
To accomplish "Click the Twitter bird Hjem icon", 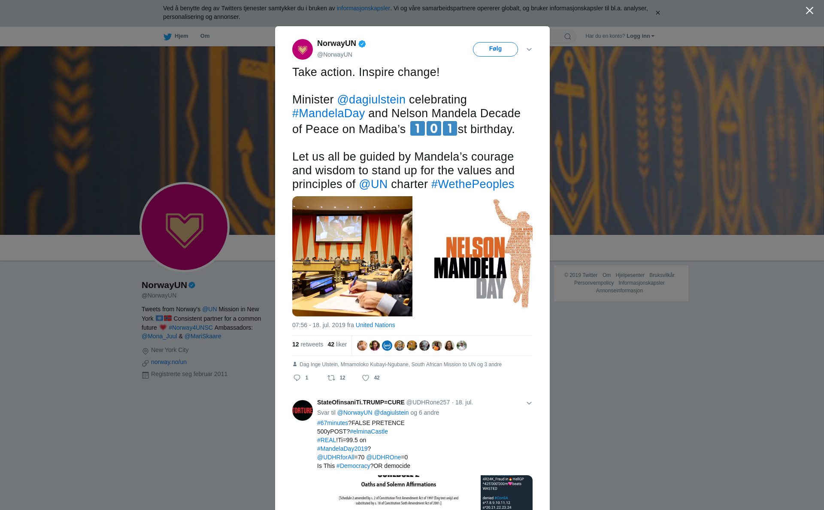I will pos(167,36).
